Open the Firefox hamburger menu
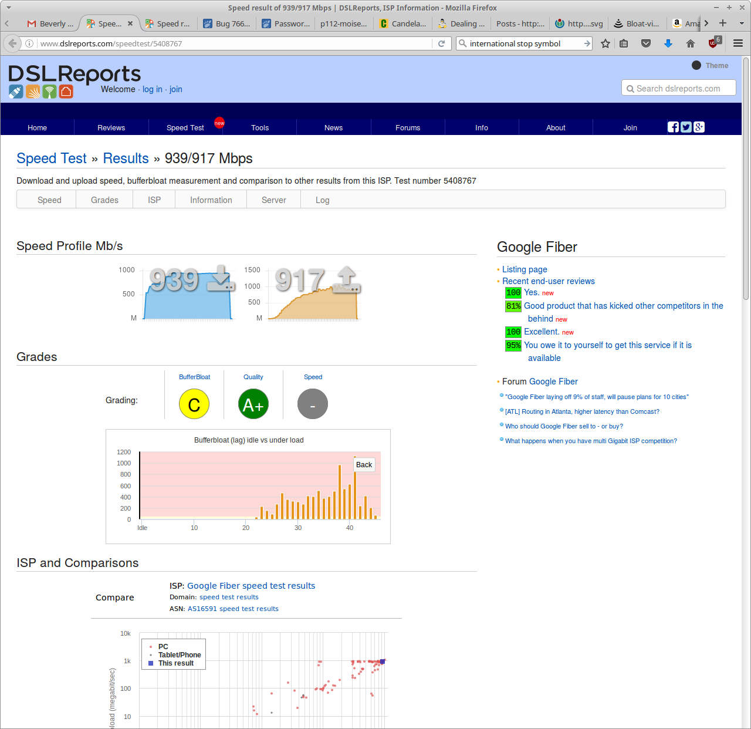This screenshot has height=729, width=751. pos(738,43)
